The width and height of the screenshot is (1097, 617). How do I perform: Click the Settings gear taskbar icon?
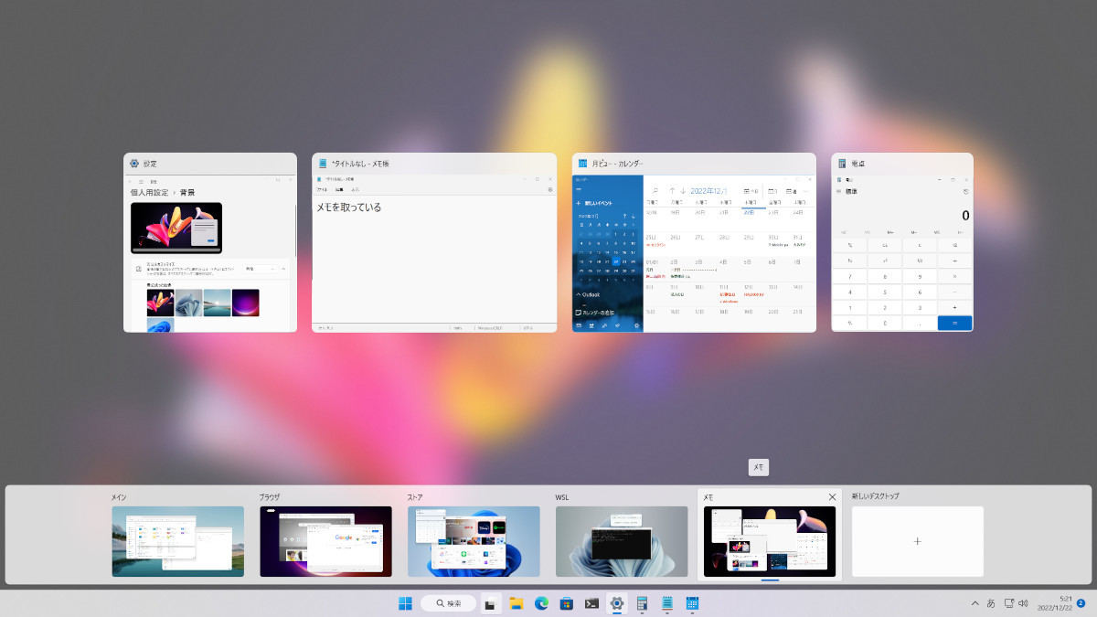(617, 603)
